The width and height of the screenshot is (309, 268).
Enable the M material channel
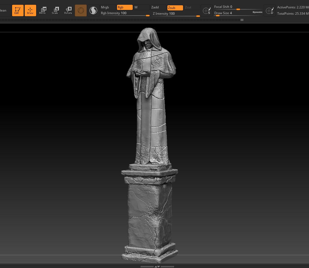point(141,7)
